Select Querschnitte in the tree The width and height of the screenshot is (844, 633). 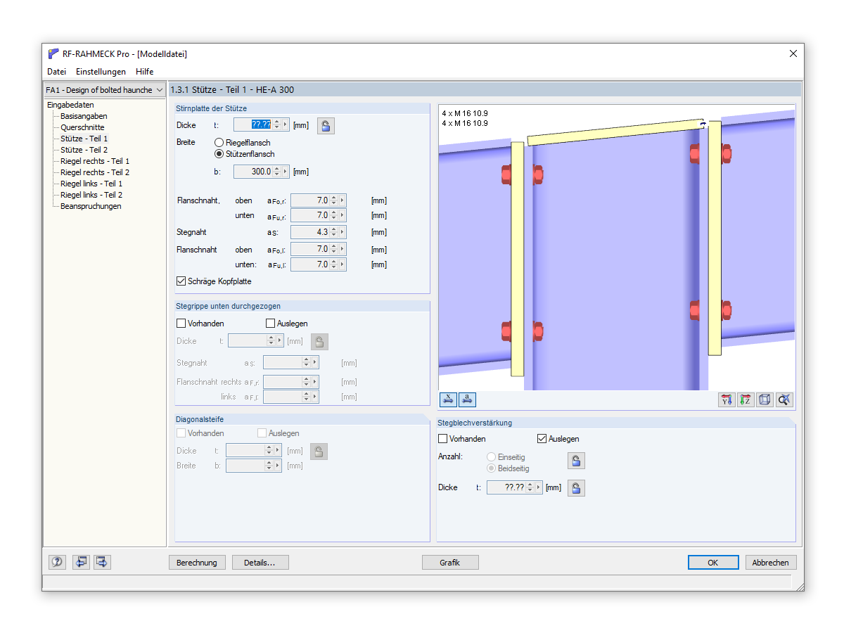pyautogui.click(x=82, y=127)
